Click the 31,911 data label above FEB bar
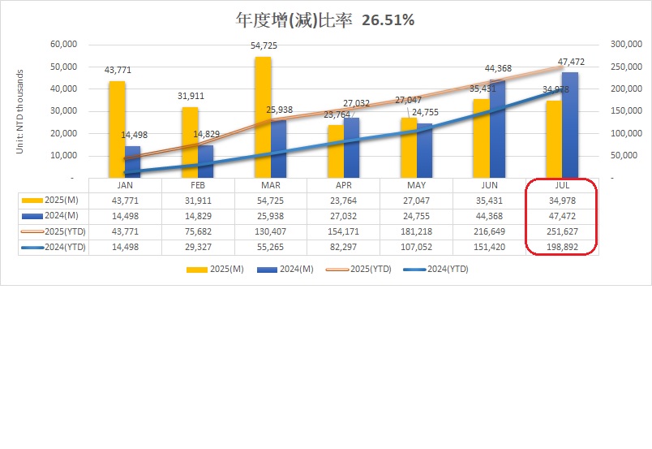The height and width of the screenshot is (449, 652). [x=191, y=96]
